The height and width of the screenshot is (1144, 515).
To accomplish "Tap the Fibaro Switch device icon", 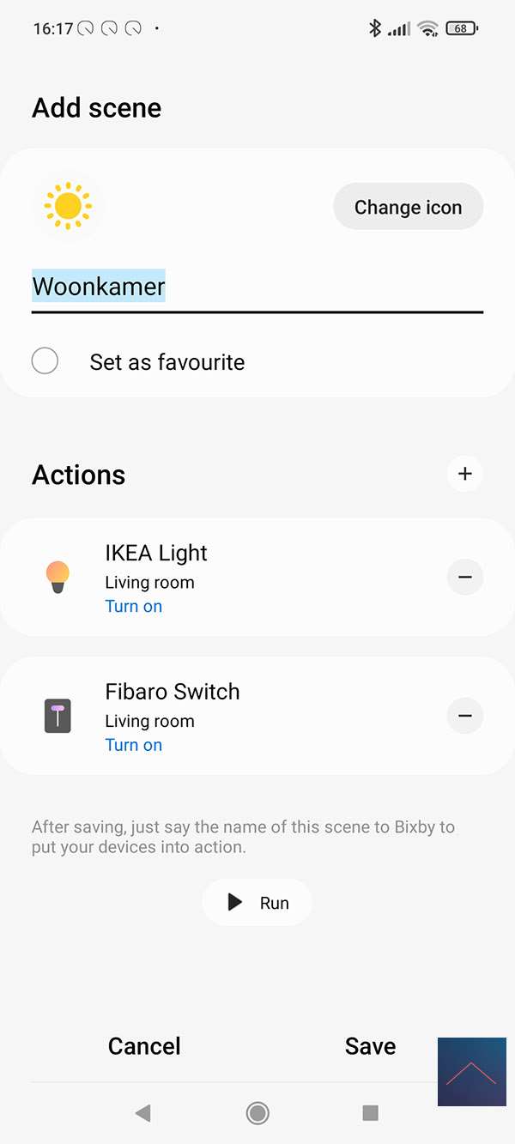I will click(x=58, y=716).
